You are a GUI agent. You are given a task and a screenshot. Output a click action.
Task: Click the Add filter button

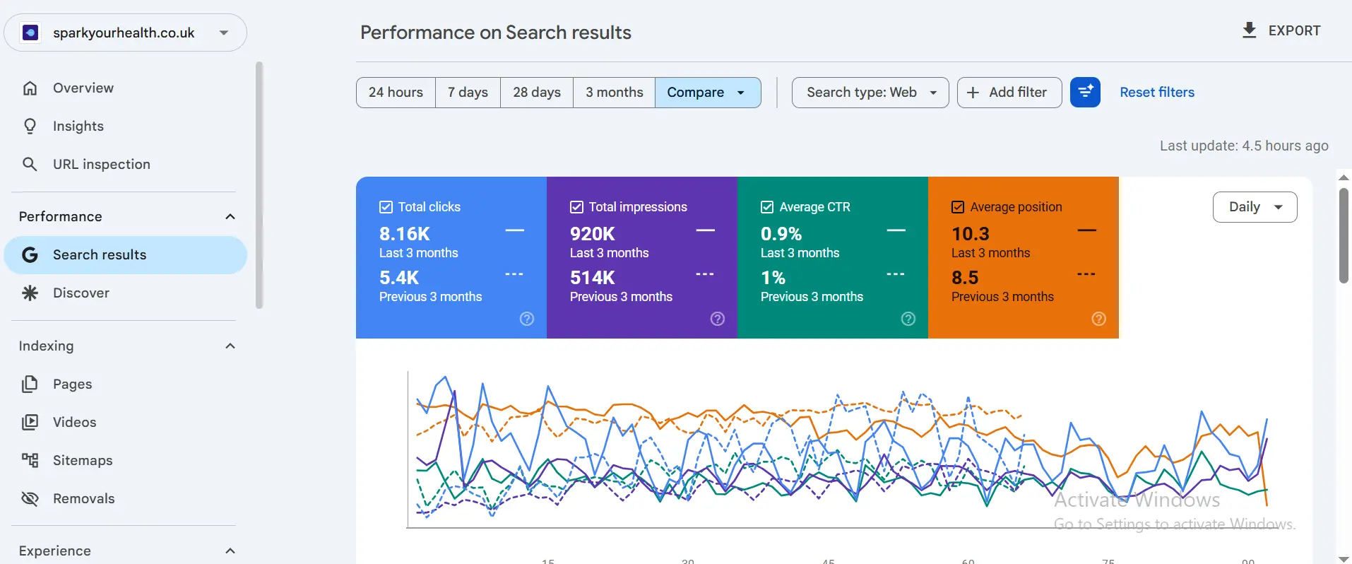(x=1009, y=93)
